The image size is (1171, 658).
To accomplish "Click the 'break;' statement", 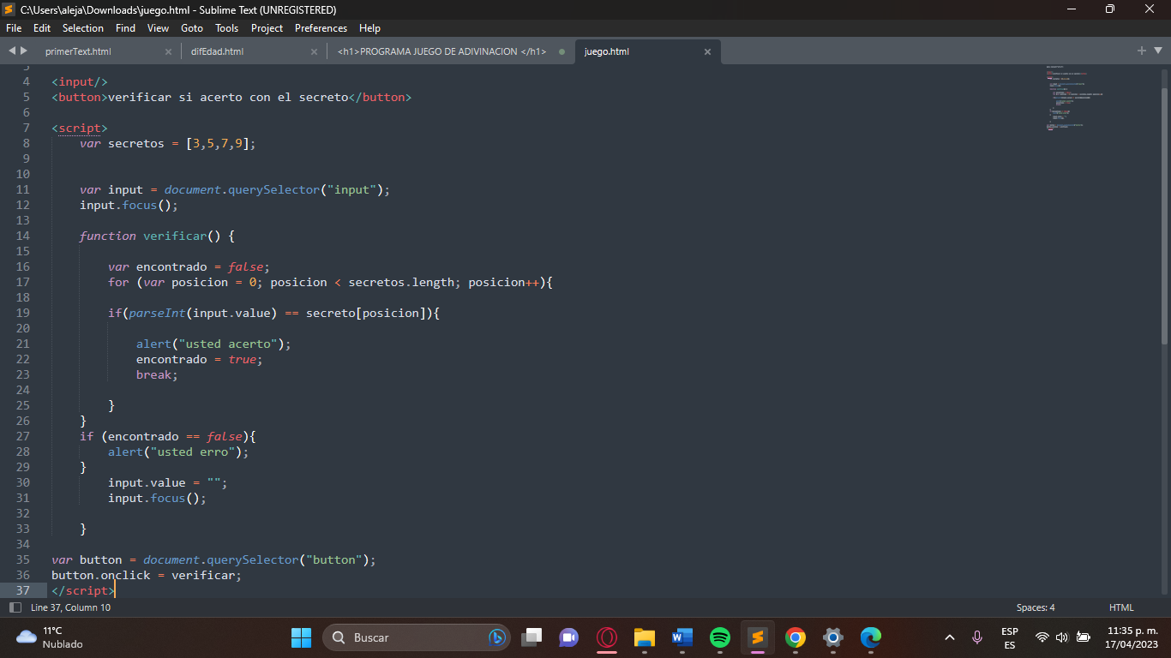I will click(x=157, y=374).
